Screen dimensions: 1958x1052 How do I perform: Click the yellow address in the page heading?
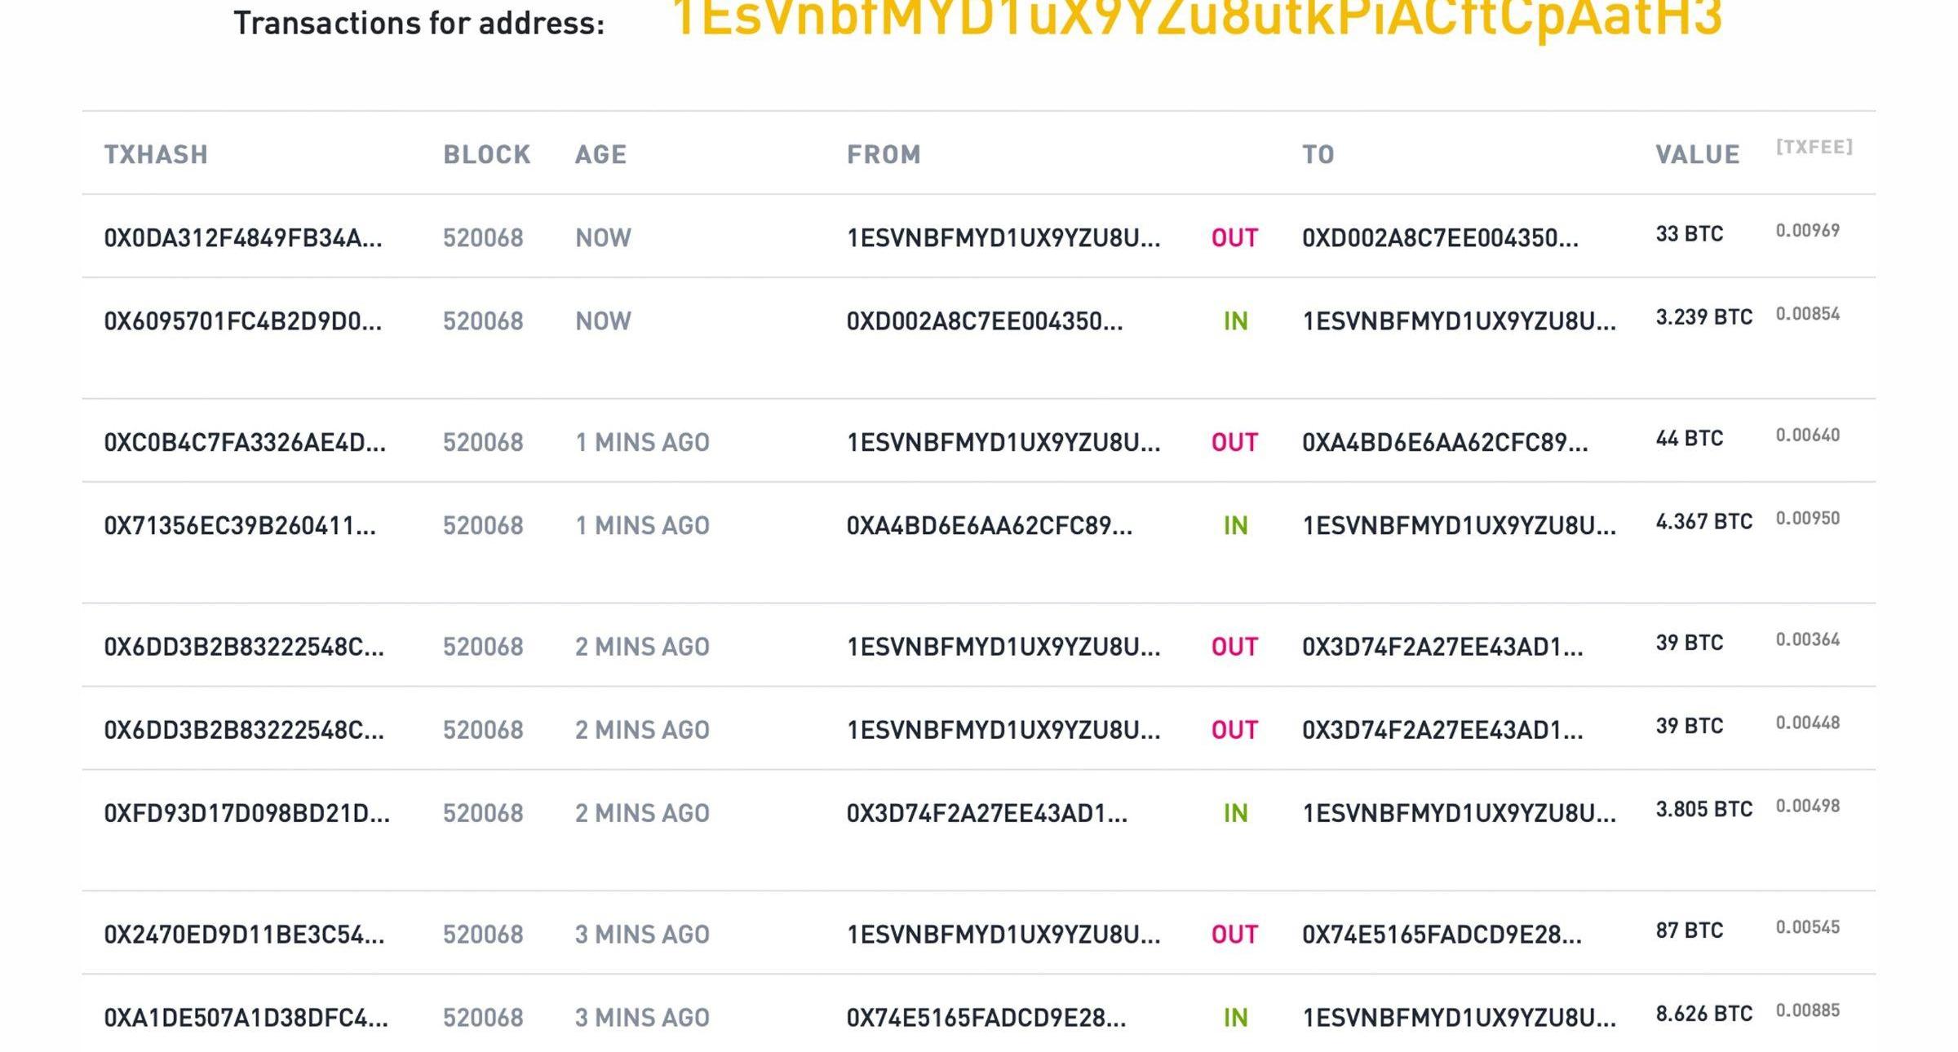click(1196, 18)
